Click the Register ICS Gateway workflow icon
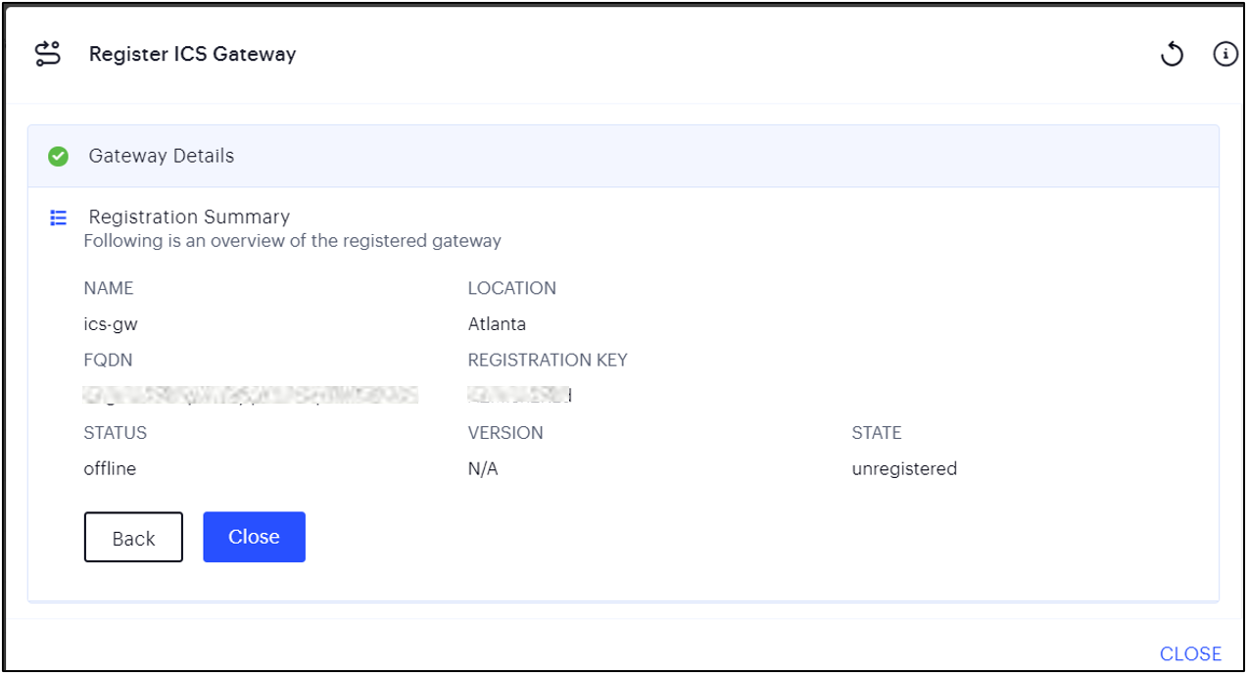This screenshot has height=674, width=1247. click(x=47, y=53)
